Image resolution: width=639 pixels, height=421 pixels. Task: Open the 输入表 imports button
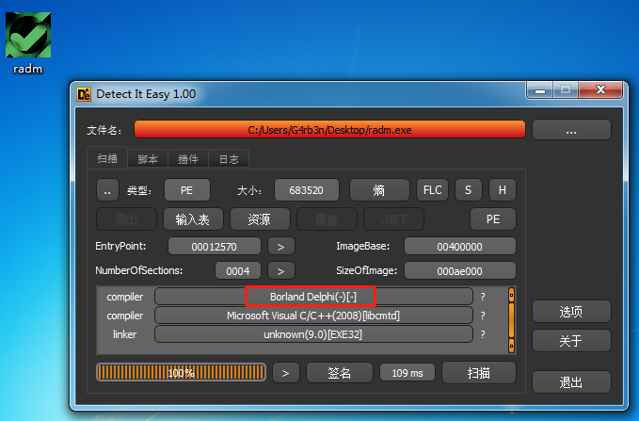(x=193, y=219)
